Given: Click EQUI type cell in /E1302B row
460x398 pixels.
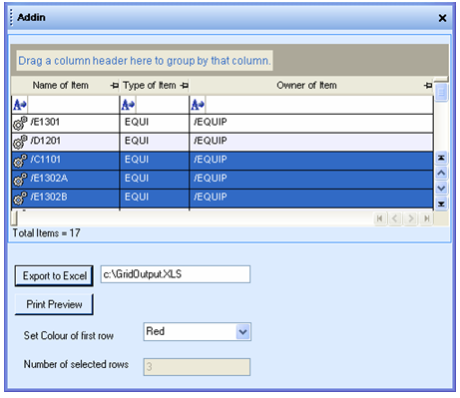Looking at the screenshot, I should point(155,199).
